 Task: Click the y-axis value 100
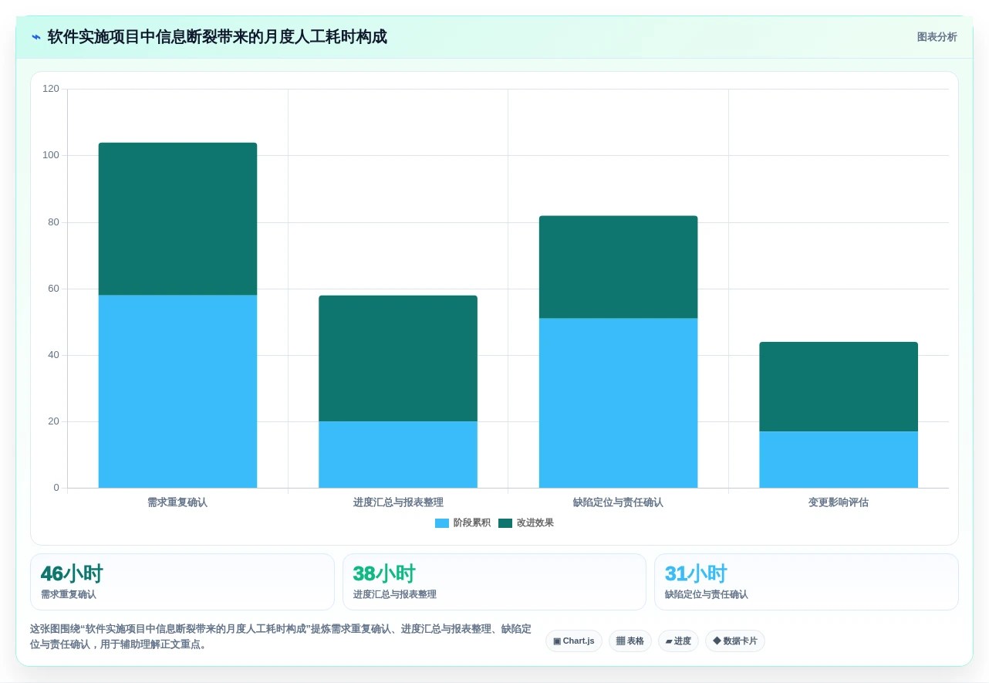51,155
